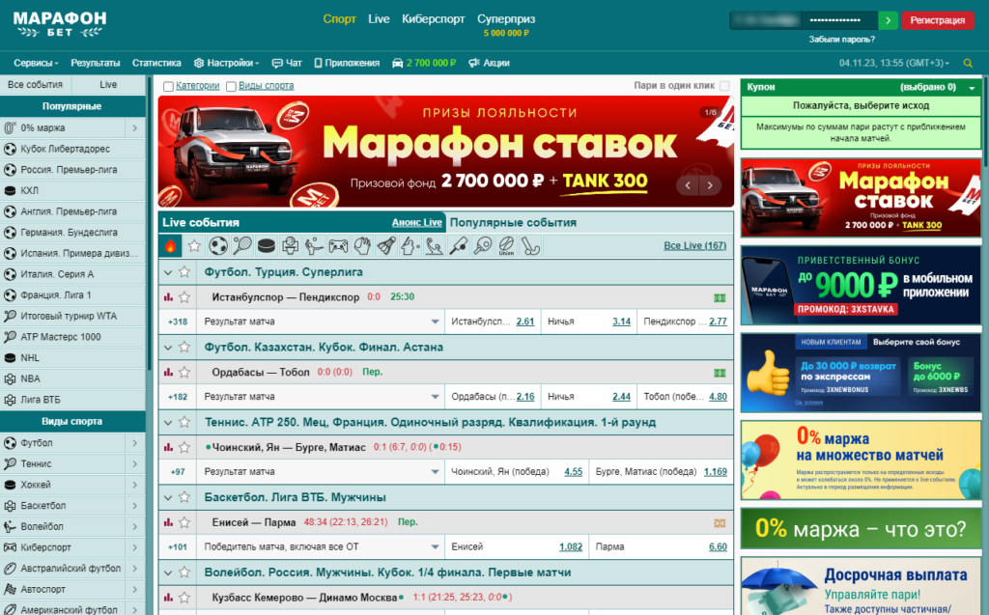The image size is (989, 615).
Task: Open statistics chart for Ордабасы — Тобол
Action: click(x=168, y=372)
